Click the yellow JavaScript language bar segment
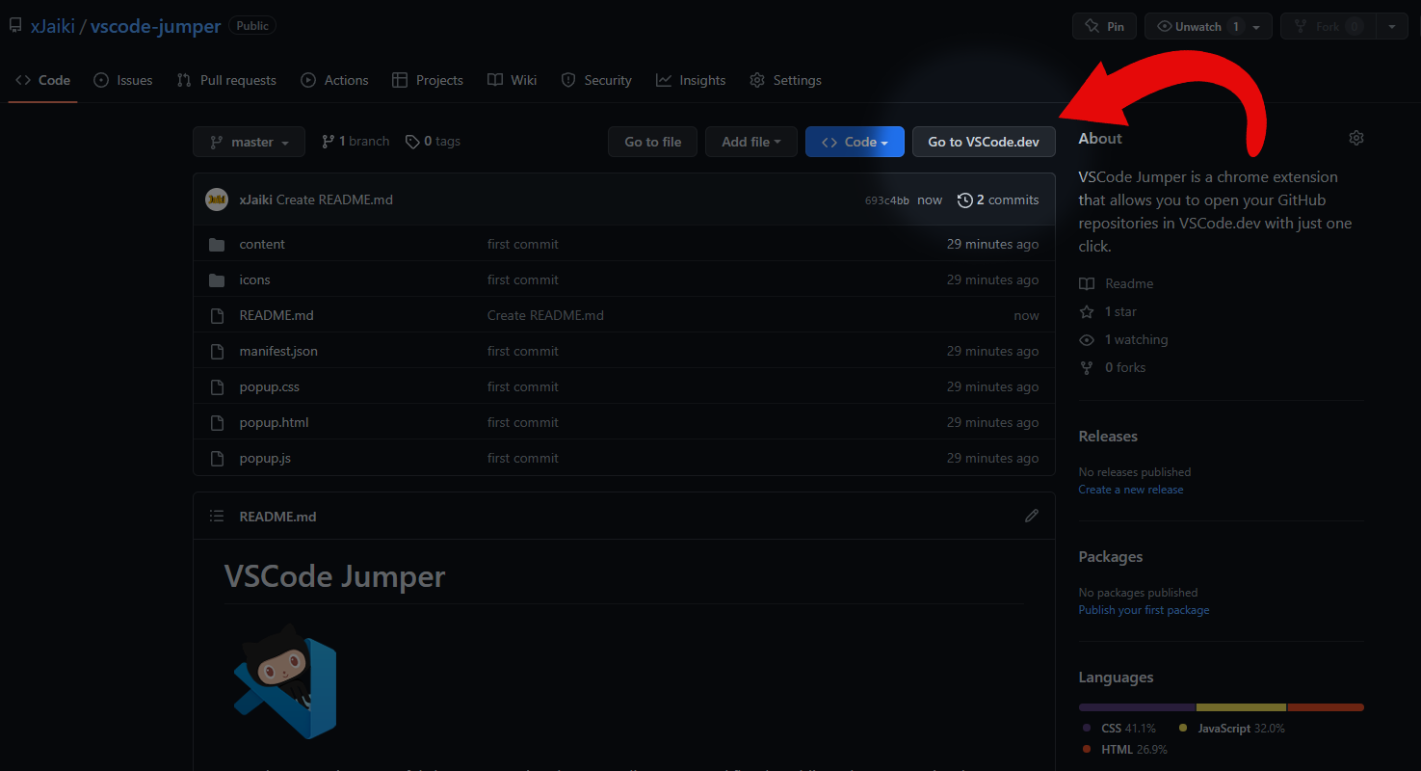The height and width of the screenshot is (771, 1421). point(1242,707)
